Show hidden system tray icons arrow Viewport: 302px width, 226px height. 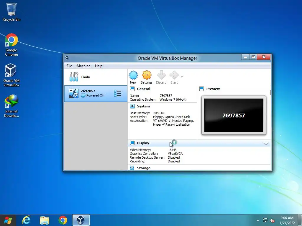258,220
